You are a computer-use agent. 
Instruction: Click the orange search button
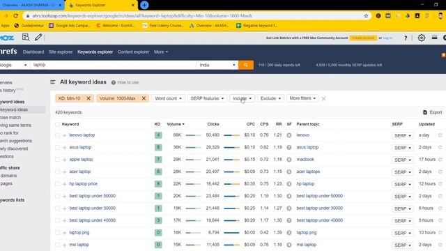click(x=246, y=65)
